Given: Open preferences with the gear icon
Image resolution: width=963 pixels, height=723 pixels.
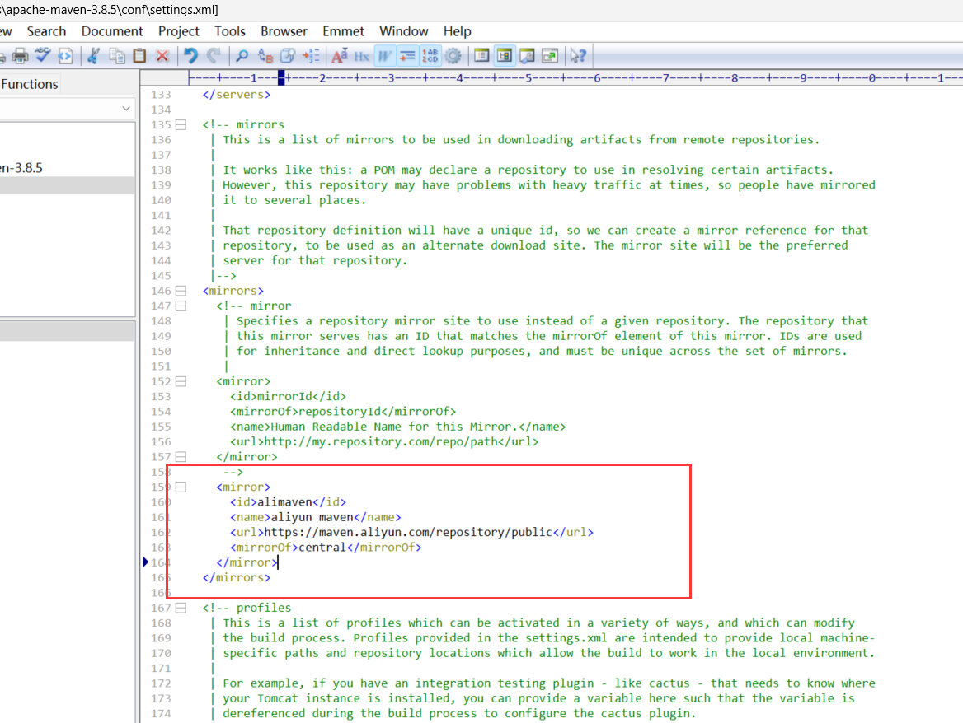Looking at the screenshot, I should pos(453,56).
